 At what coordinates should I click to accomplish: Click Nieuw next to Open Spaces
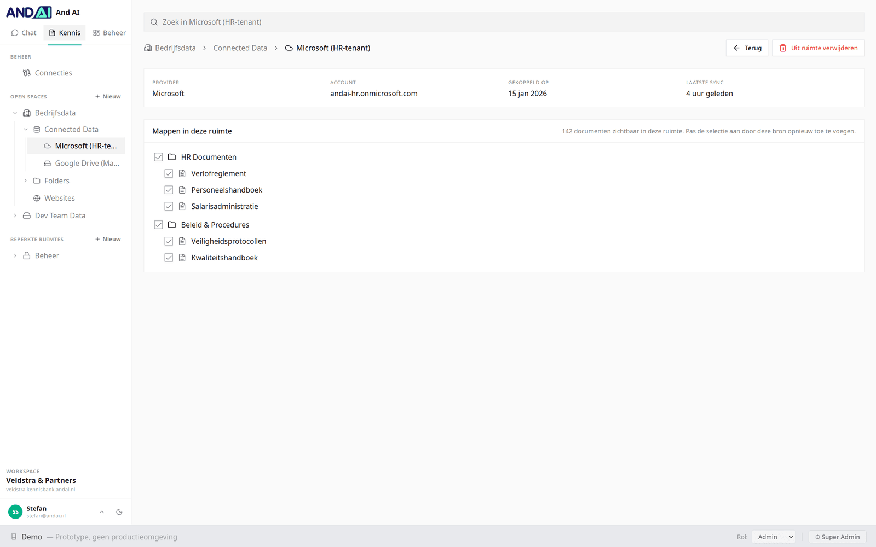(x=108, y=97)
